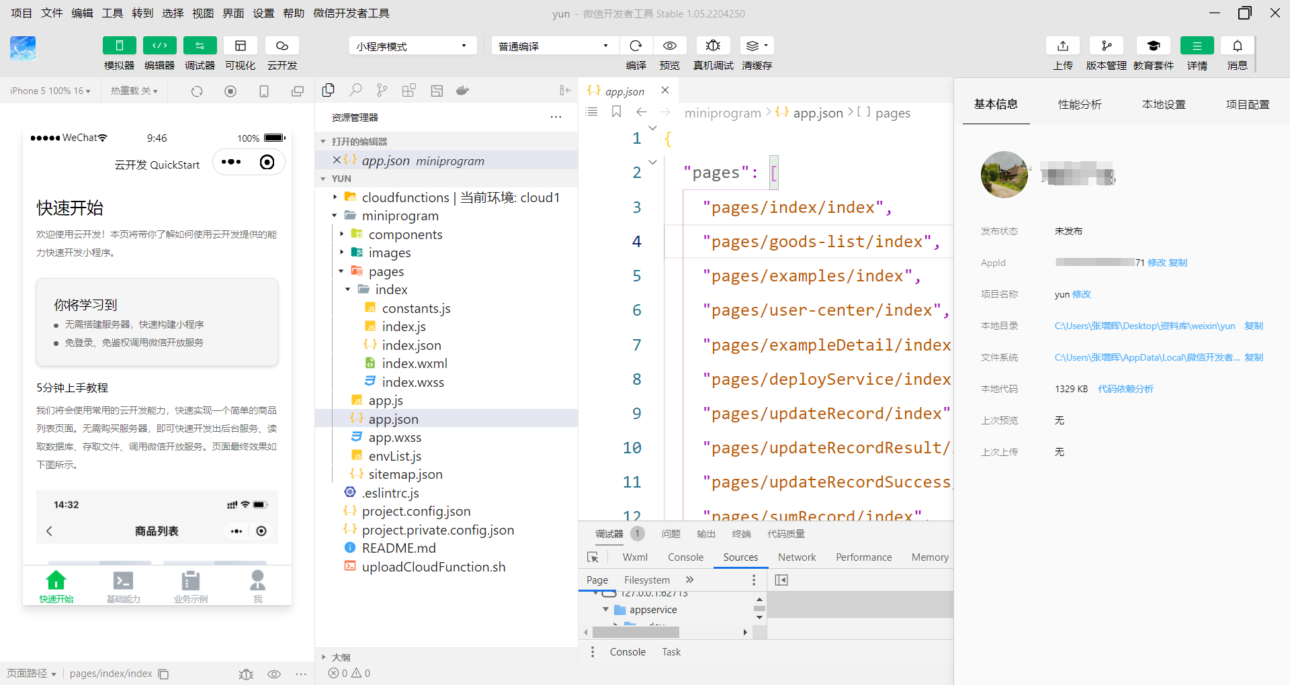Refresh the simulator
1290x685 pixels.
click(x=197, y=91)
